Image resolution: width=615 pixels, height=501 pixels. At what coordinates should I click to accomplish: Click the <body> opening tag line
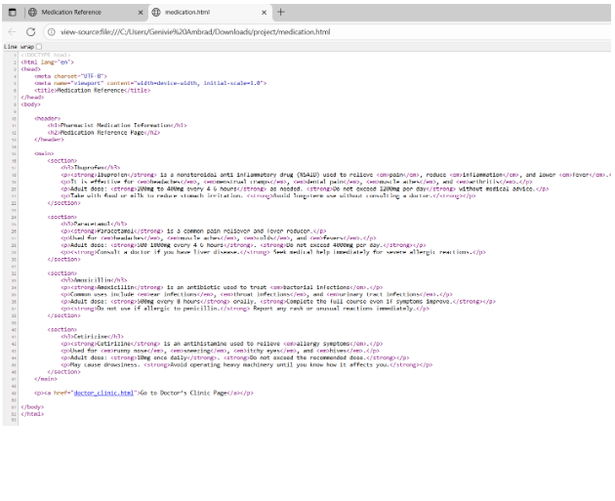(x=30, y=104)
